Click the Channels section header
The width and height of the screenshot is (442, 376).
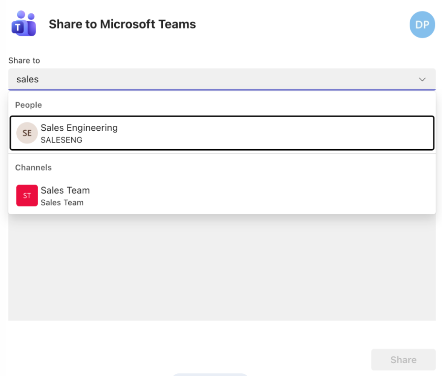pos(33,167)
